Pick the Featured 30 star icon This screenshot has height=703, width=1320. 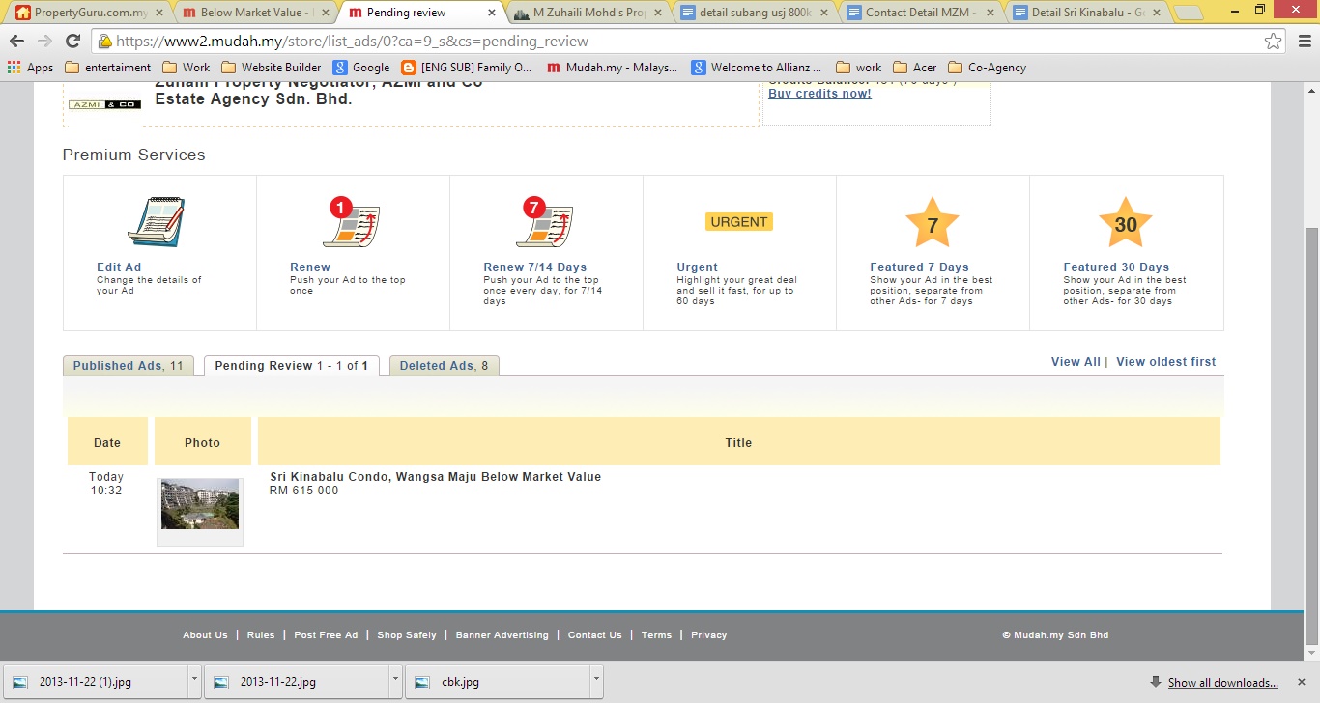(x=1126, y=223)
